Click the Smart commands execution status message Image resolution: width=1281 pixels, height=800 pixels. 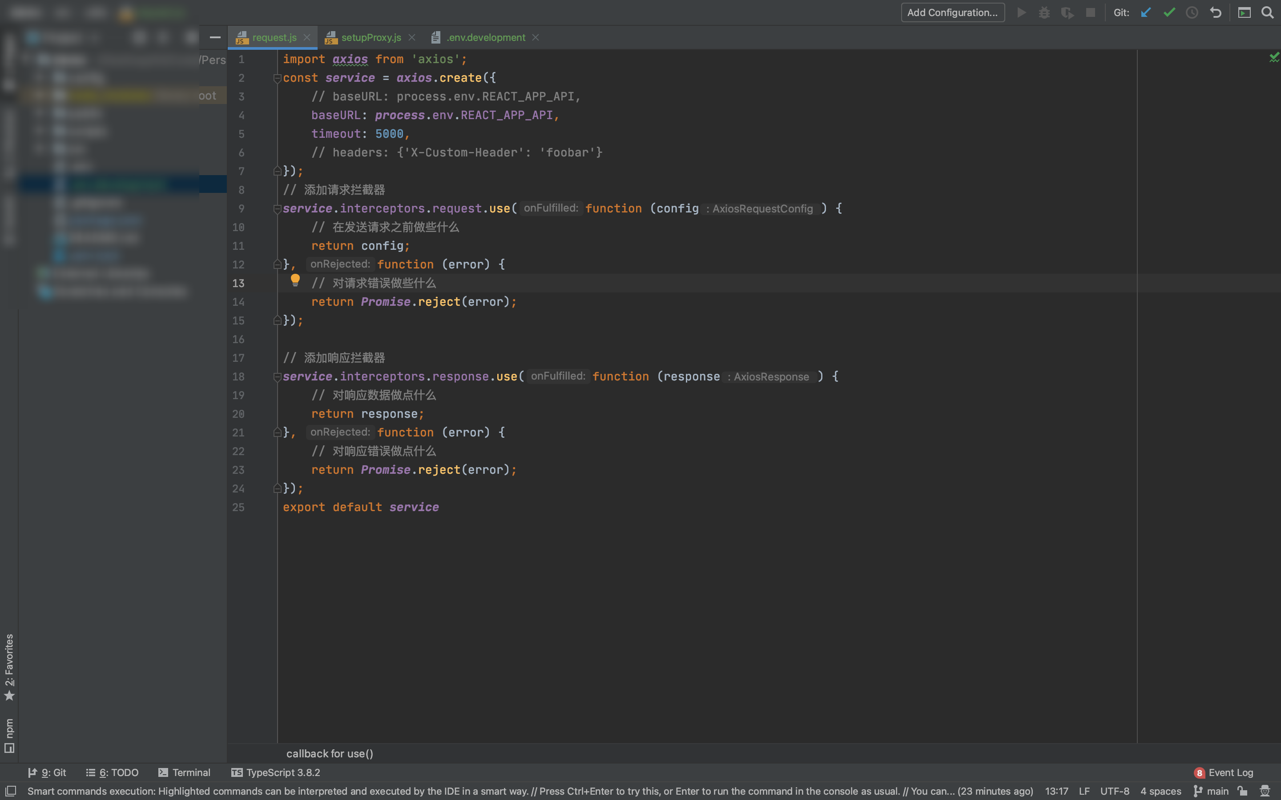(530, 791)
